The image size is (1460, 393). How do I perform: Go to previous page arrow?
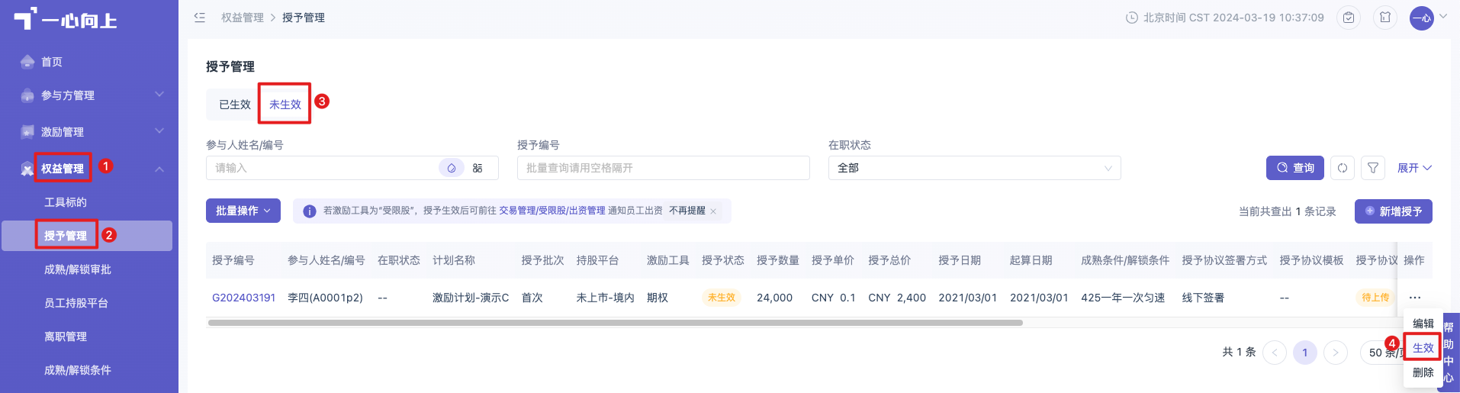coord(1275,353)
